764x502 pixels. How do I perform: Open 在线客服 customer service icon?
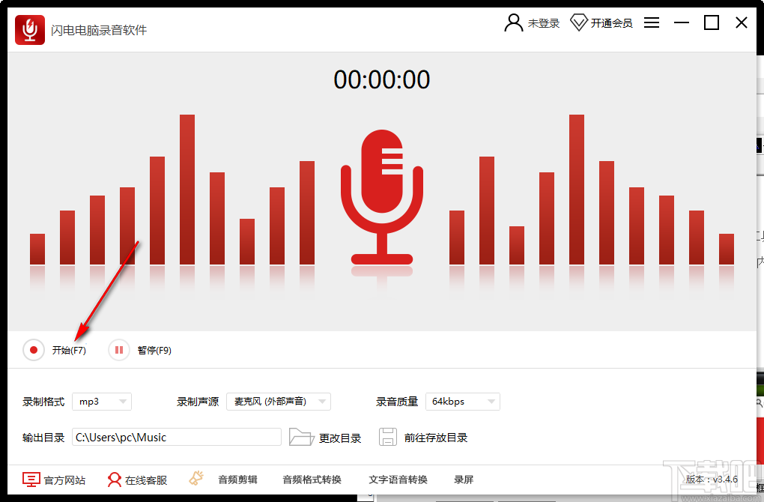(114, 480)
